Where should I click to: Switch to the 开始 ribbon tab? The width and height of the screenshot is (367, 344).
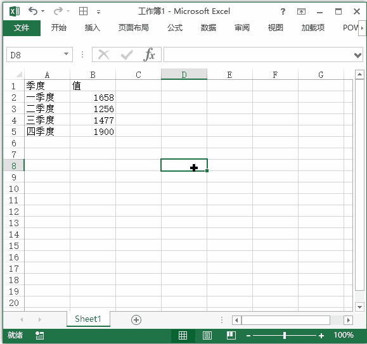59,28
